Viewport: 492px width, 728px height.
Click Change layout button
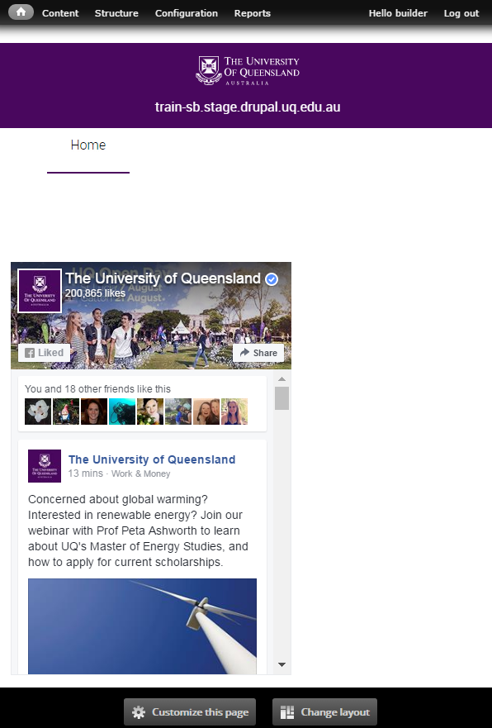324,712
